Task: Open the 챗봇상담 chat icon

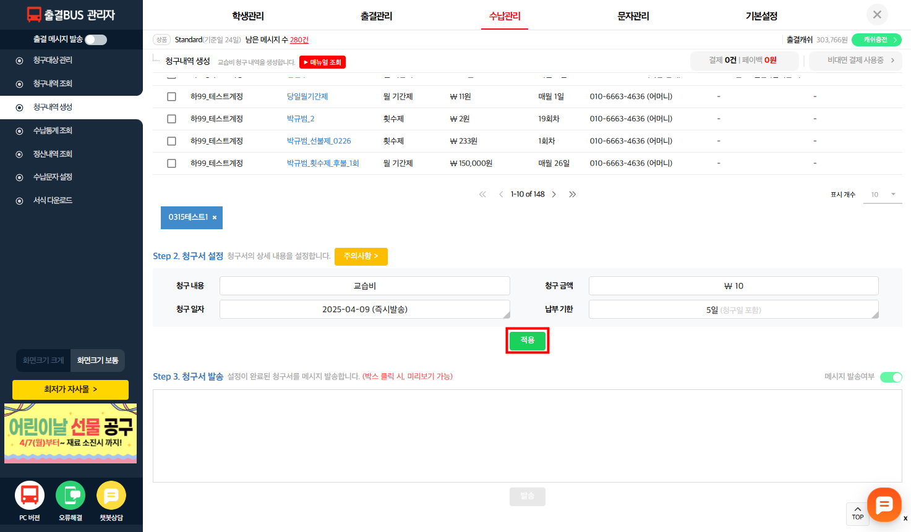Action: [111, 496]
